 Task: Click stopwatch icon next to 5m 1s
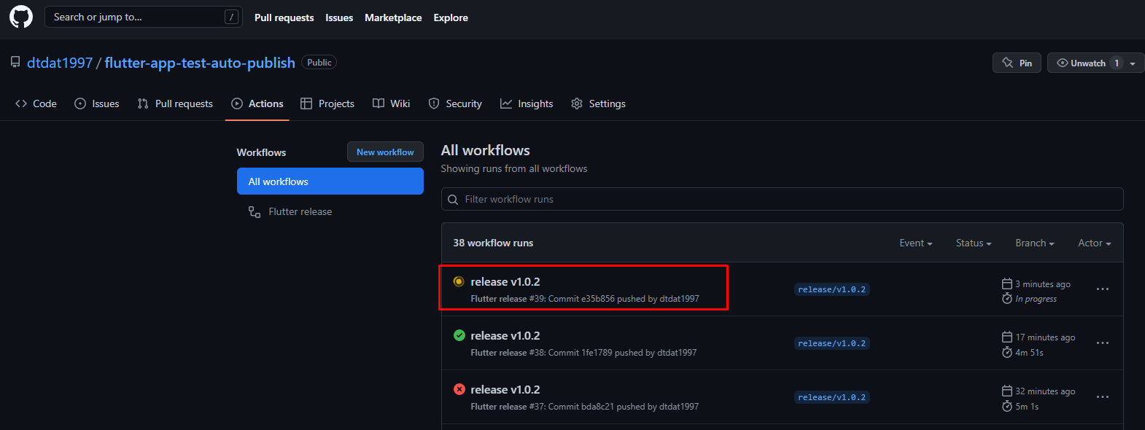pos(1007,406)
